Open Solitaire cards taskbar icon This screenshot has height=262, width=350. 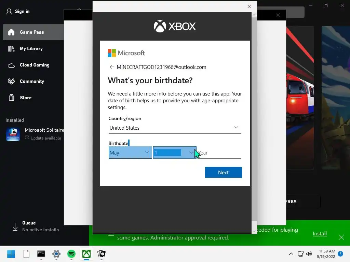pos(102,254)
